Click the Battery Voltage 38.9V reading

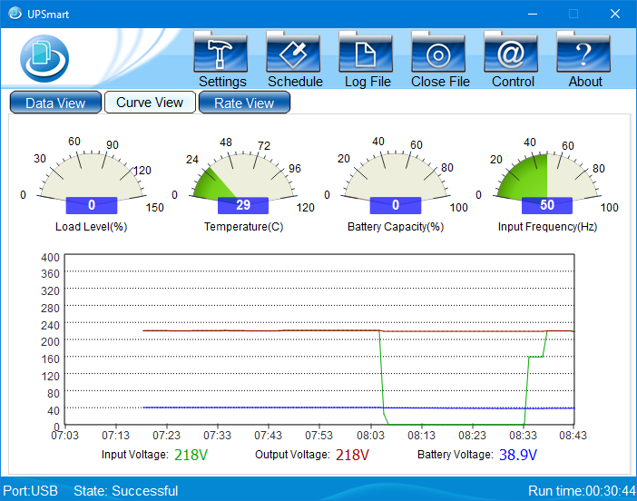pos(518,455)
